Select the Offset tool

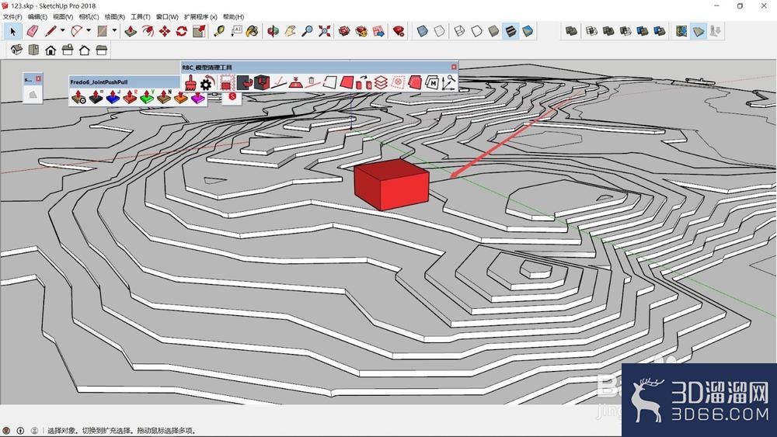147,31
